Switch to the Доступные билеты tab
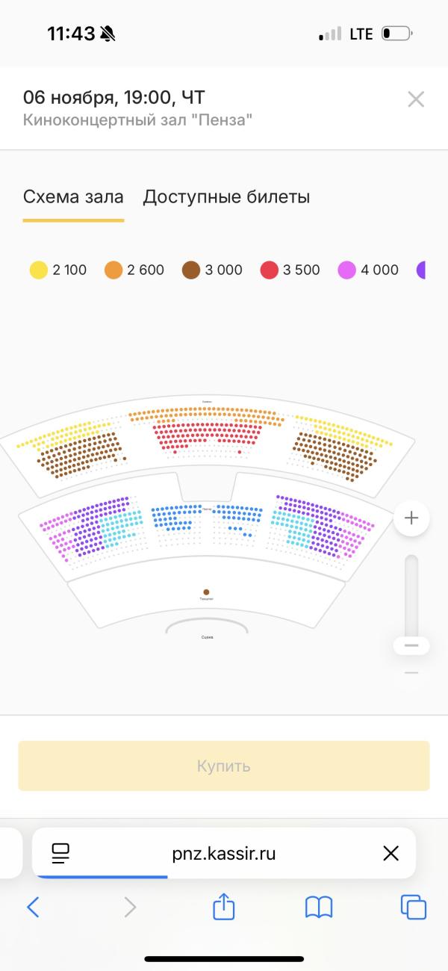 226,197
